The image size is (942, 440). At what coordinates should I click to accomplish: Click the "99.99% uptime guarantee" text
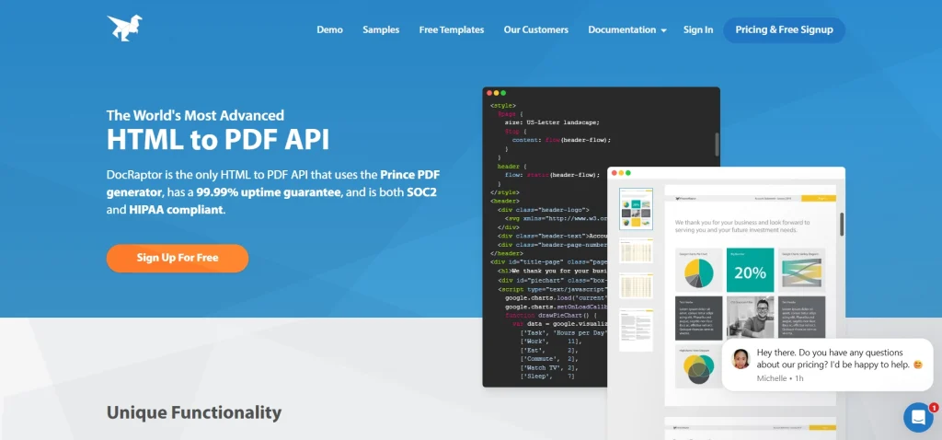pyautogui.click(x=269, y=193)
